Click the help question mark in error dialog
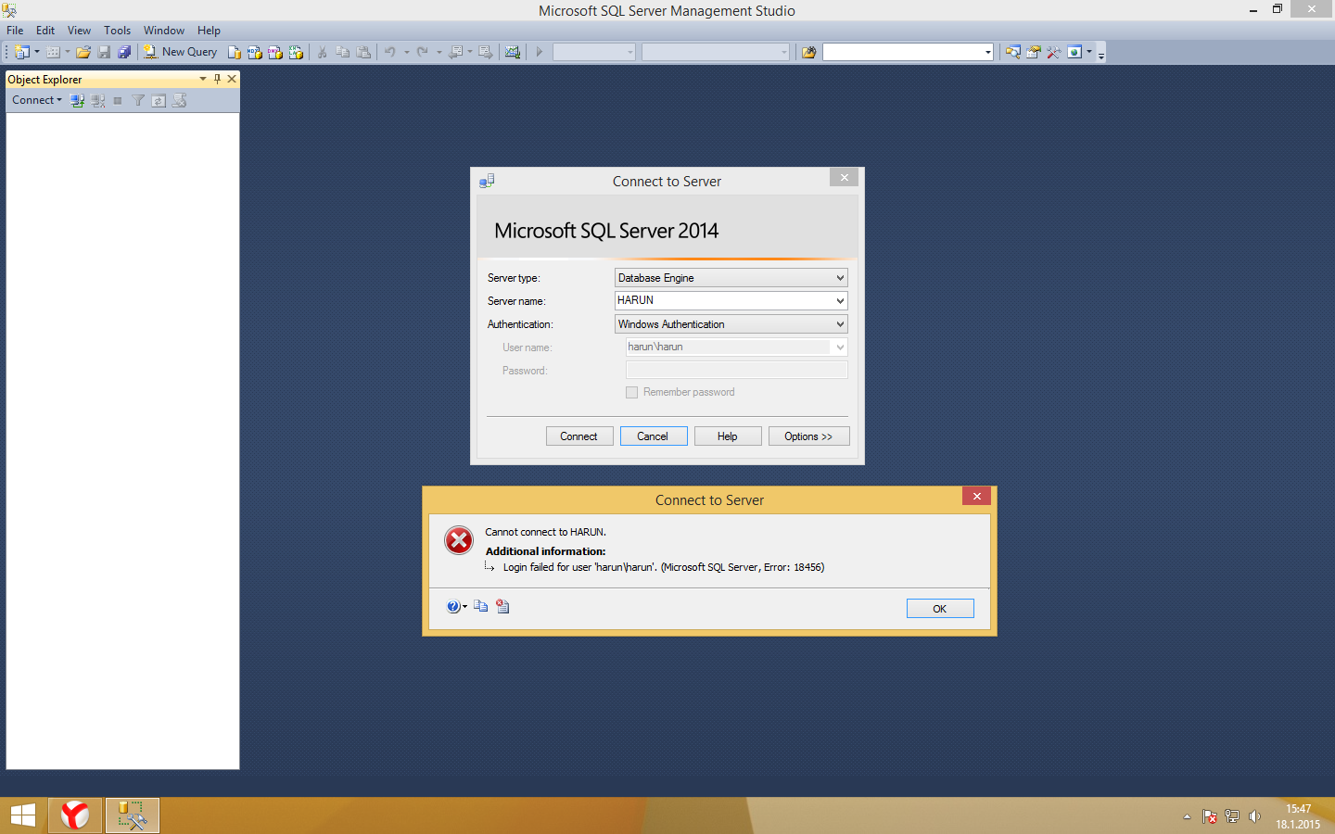Viewport: 1335px width, 834px height. click(453, 607)
